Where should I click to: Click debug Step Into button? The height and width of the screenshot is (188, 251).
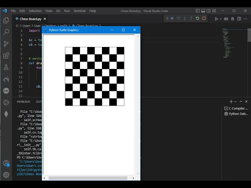pos(185,18)
